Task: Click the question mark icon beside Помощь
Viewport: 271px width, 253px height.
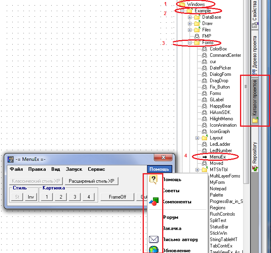Action: point(153,180)
